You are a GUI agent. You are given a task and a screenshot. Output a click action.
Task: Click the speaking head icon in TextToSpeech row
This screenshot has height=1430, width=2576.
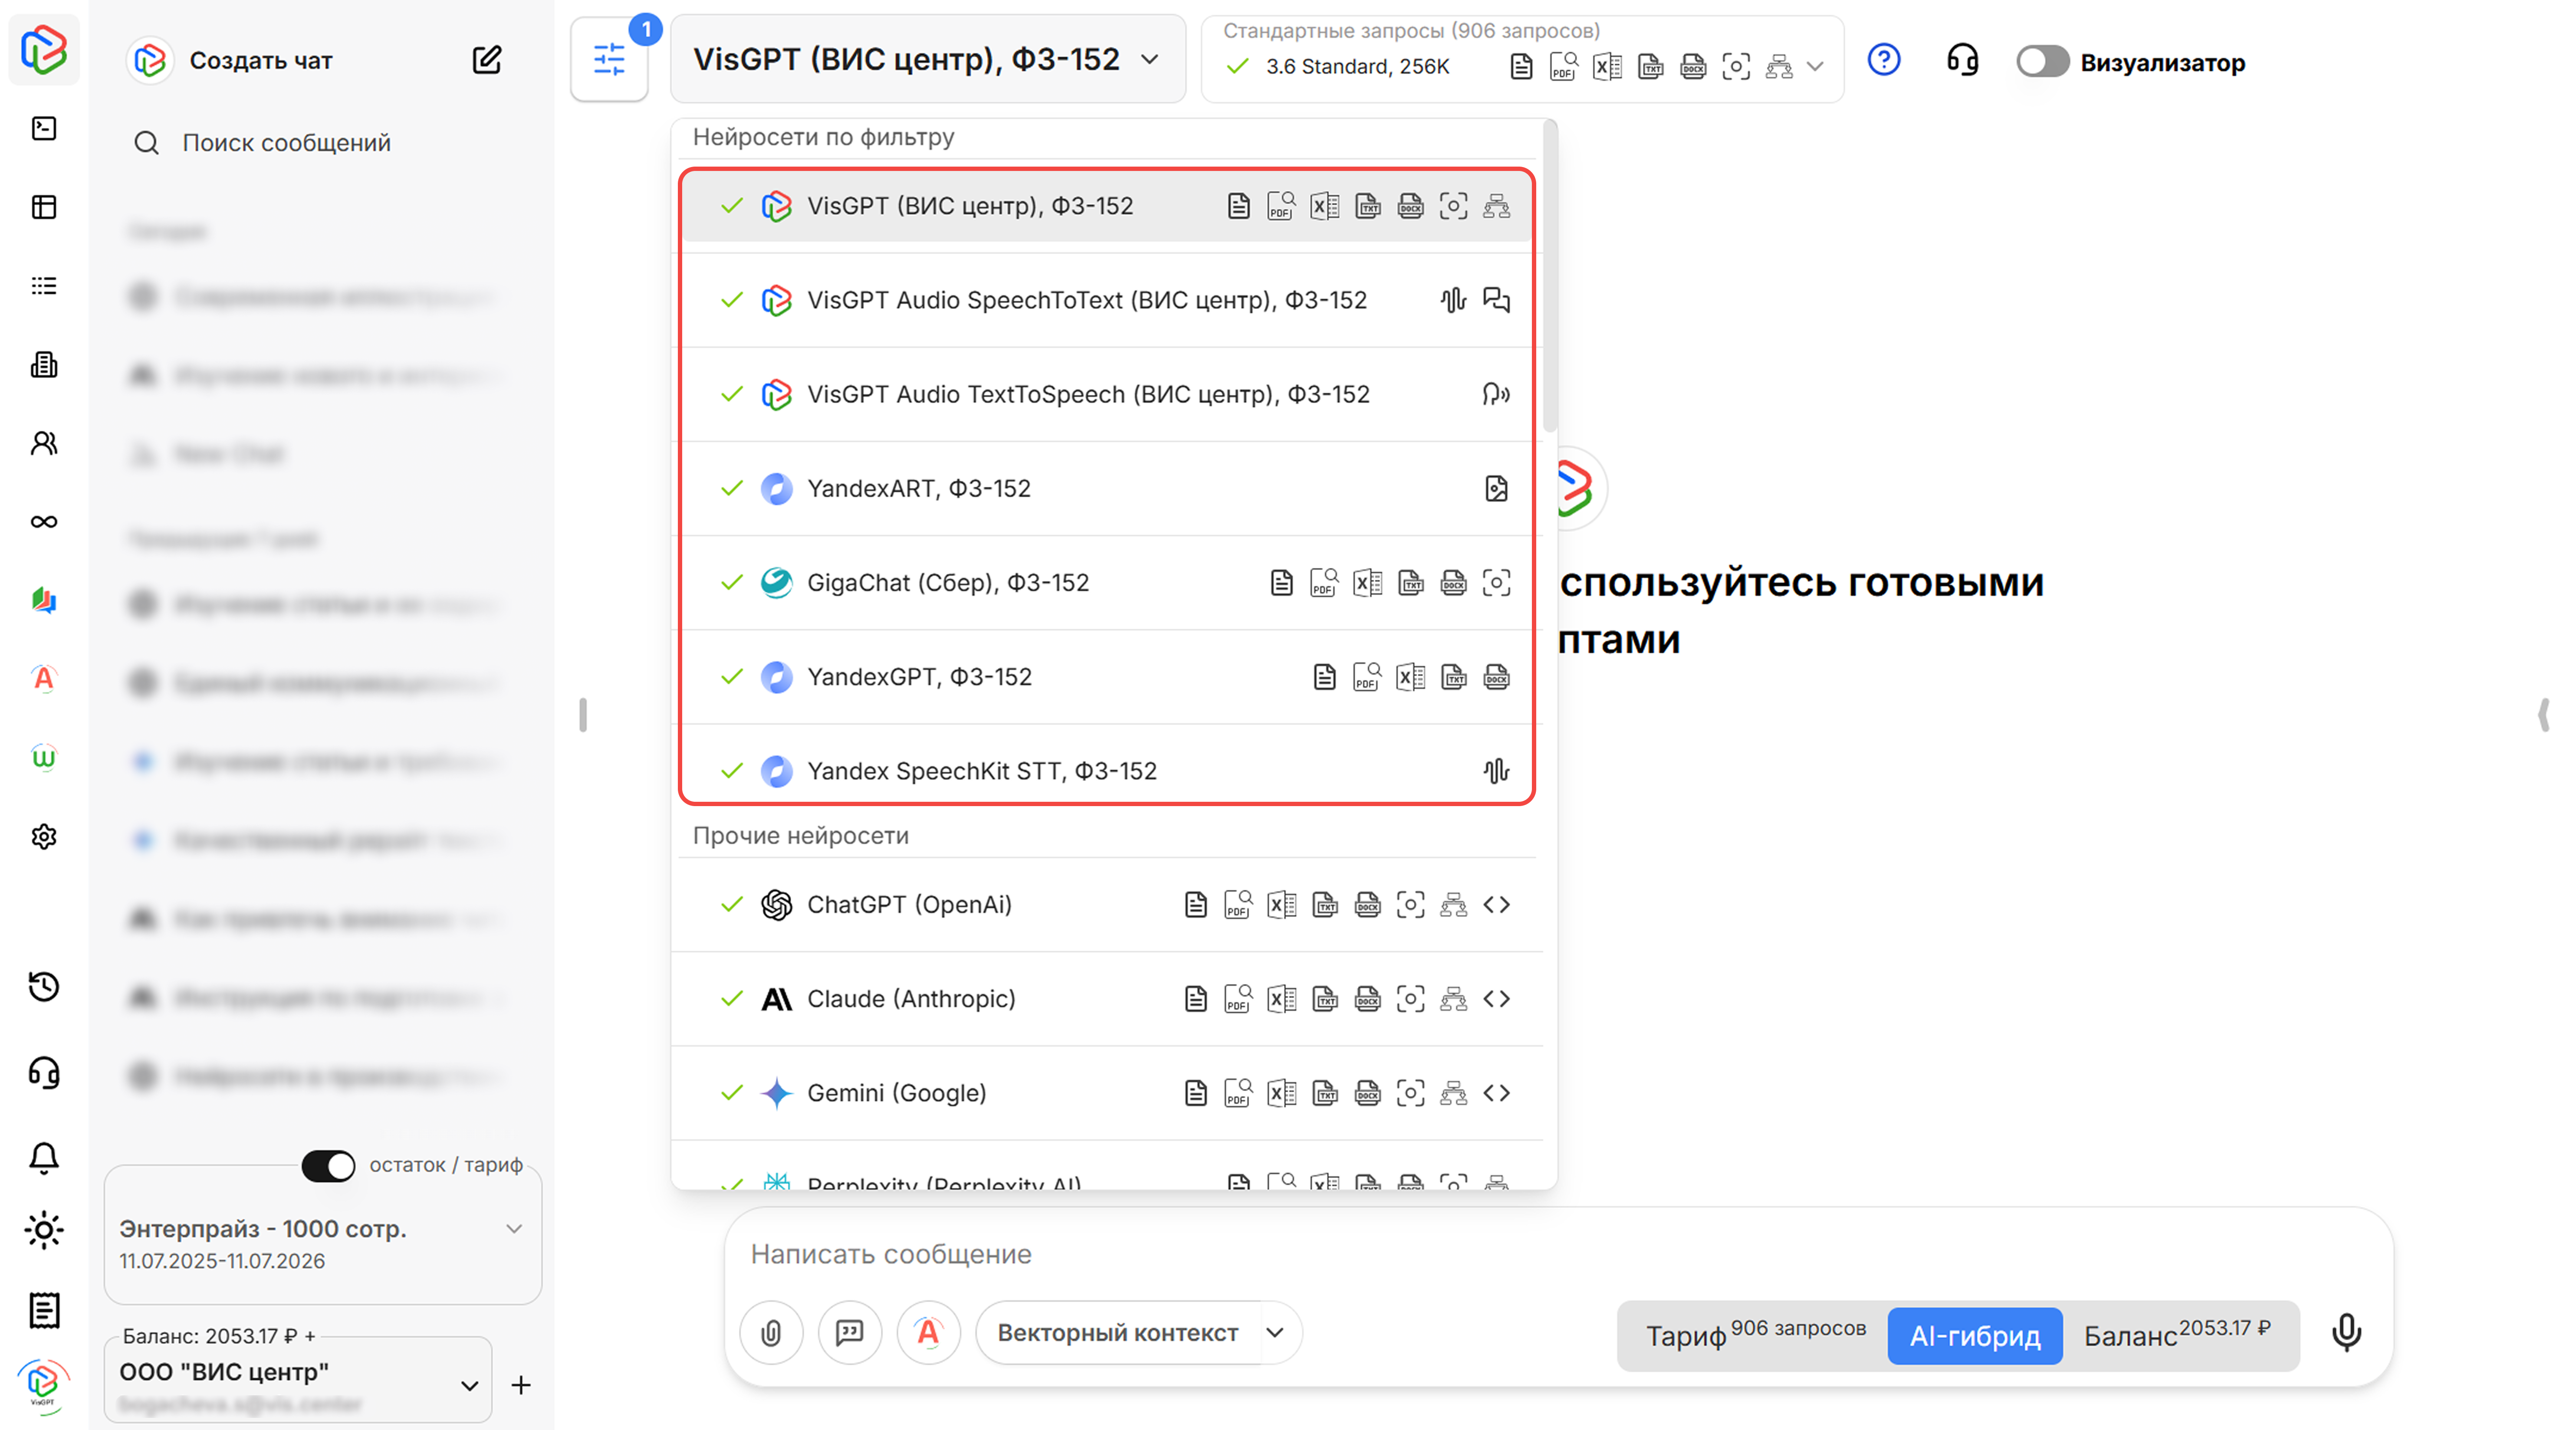coord(1497,394)
